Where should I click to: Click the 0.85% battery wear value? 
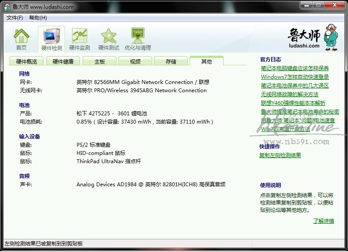84,122
